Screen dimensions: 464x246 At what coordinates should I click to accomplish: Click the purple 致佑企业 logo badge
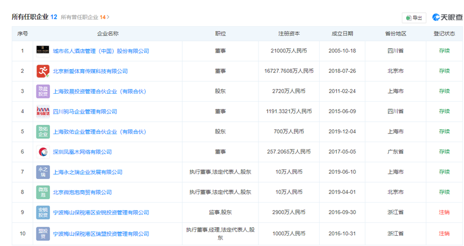[x=43, y=132]
